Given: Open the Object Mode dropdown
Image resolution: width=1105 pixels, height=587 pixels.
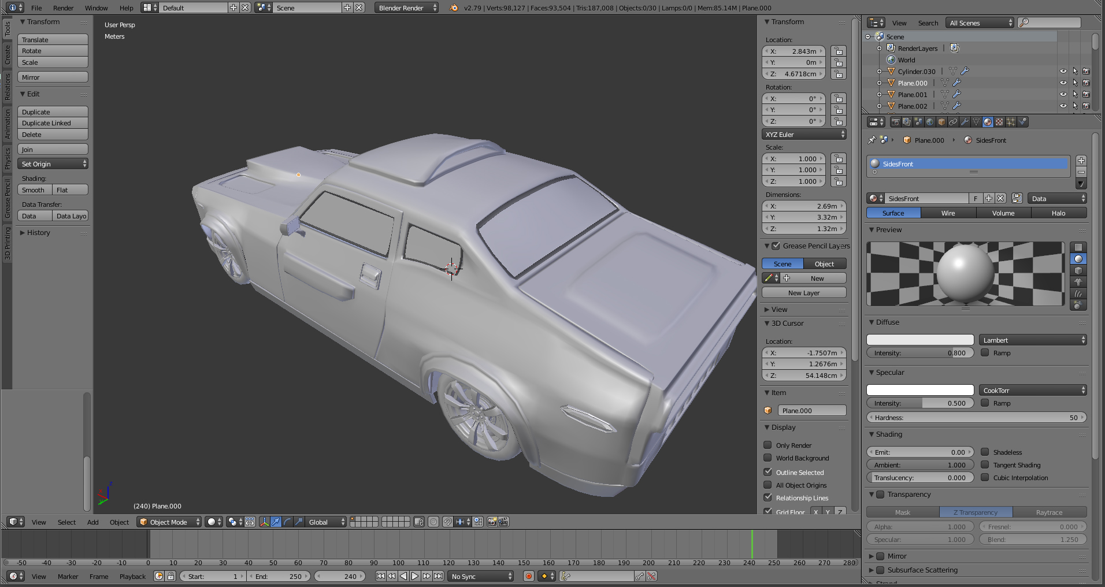Looking at the screenshot, I should 169,522.
